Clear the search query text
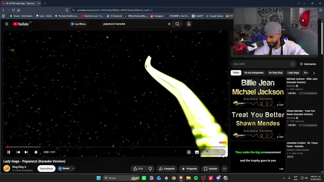Image resolution: width=324 pixels, height=182 pixels. click(169, 24)
